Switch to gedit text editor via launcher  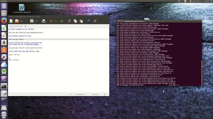(x=4, y=94)
